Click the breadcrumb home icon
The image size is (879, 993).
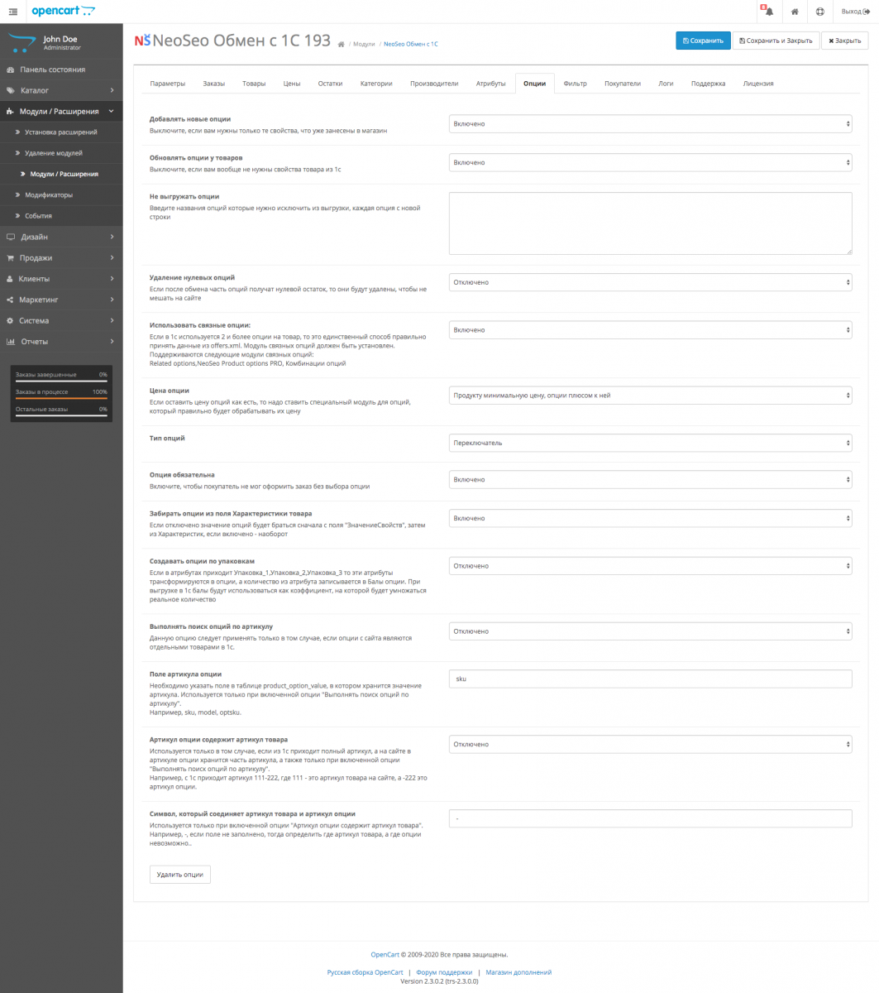click(341, 43)
